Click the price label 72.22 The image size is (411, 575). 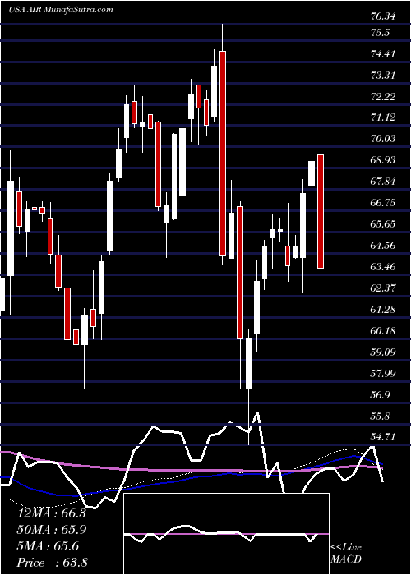(385, 97)
